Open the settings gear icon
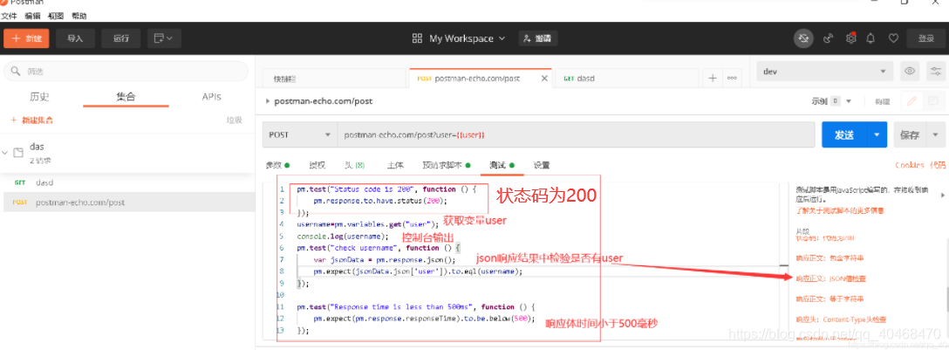The height and width of the screenshot is (350, 949). [851, 38]
